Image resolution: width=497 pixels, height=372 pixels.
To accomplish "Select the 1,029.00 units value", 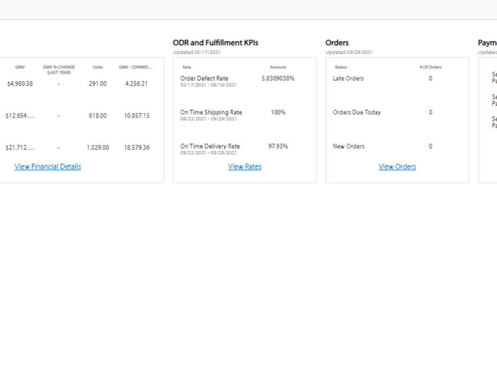I will coord(97,147).
